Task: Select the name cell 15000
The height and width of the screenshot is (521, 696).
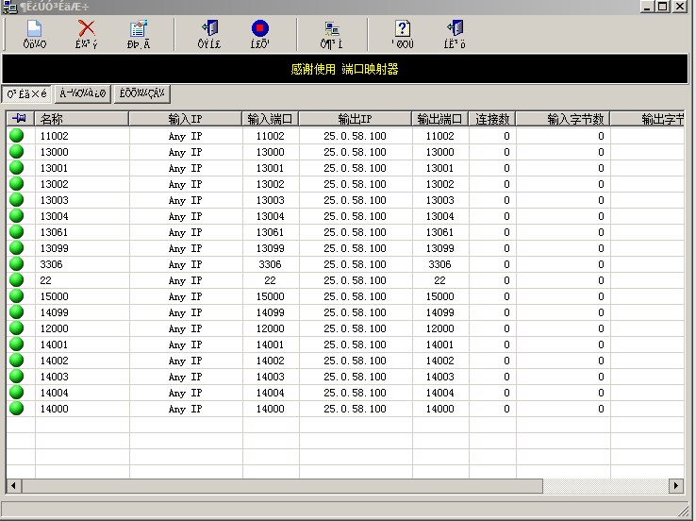Action: [x=54, y=296]
